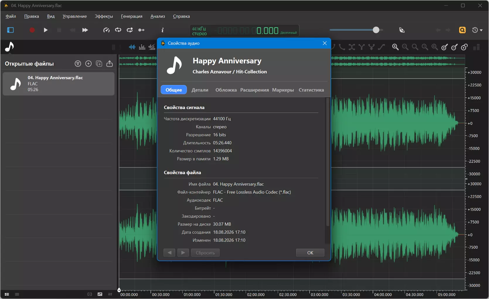Click the properties dialog vertical scrollbar
Screen dimensions: 489x299
pos(328,162)
